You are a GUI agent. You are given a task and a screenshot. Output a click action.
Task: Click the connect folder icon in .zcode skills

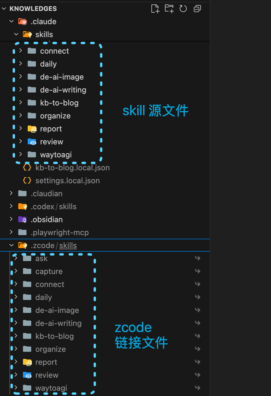click(27, 284)
